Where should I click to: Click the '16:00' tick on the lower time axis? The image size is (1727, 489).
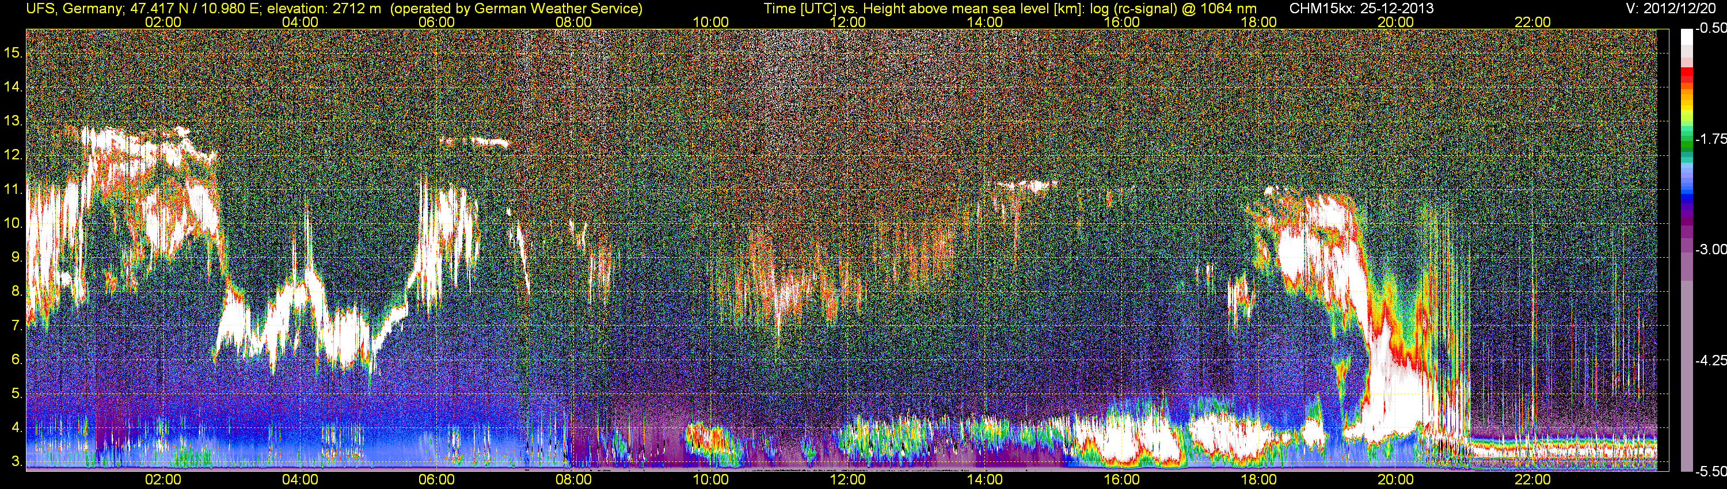(x=1121, y=480)
